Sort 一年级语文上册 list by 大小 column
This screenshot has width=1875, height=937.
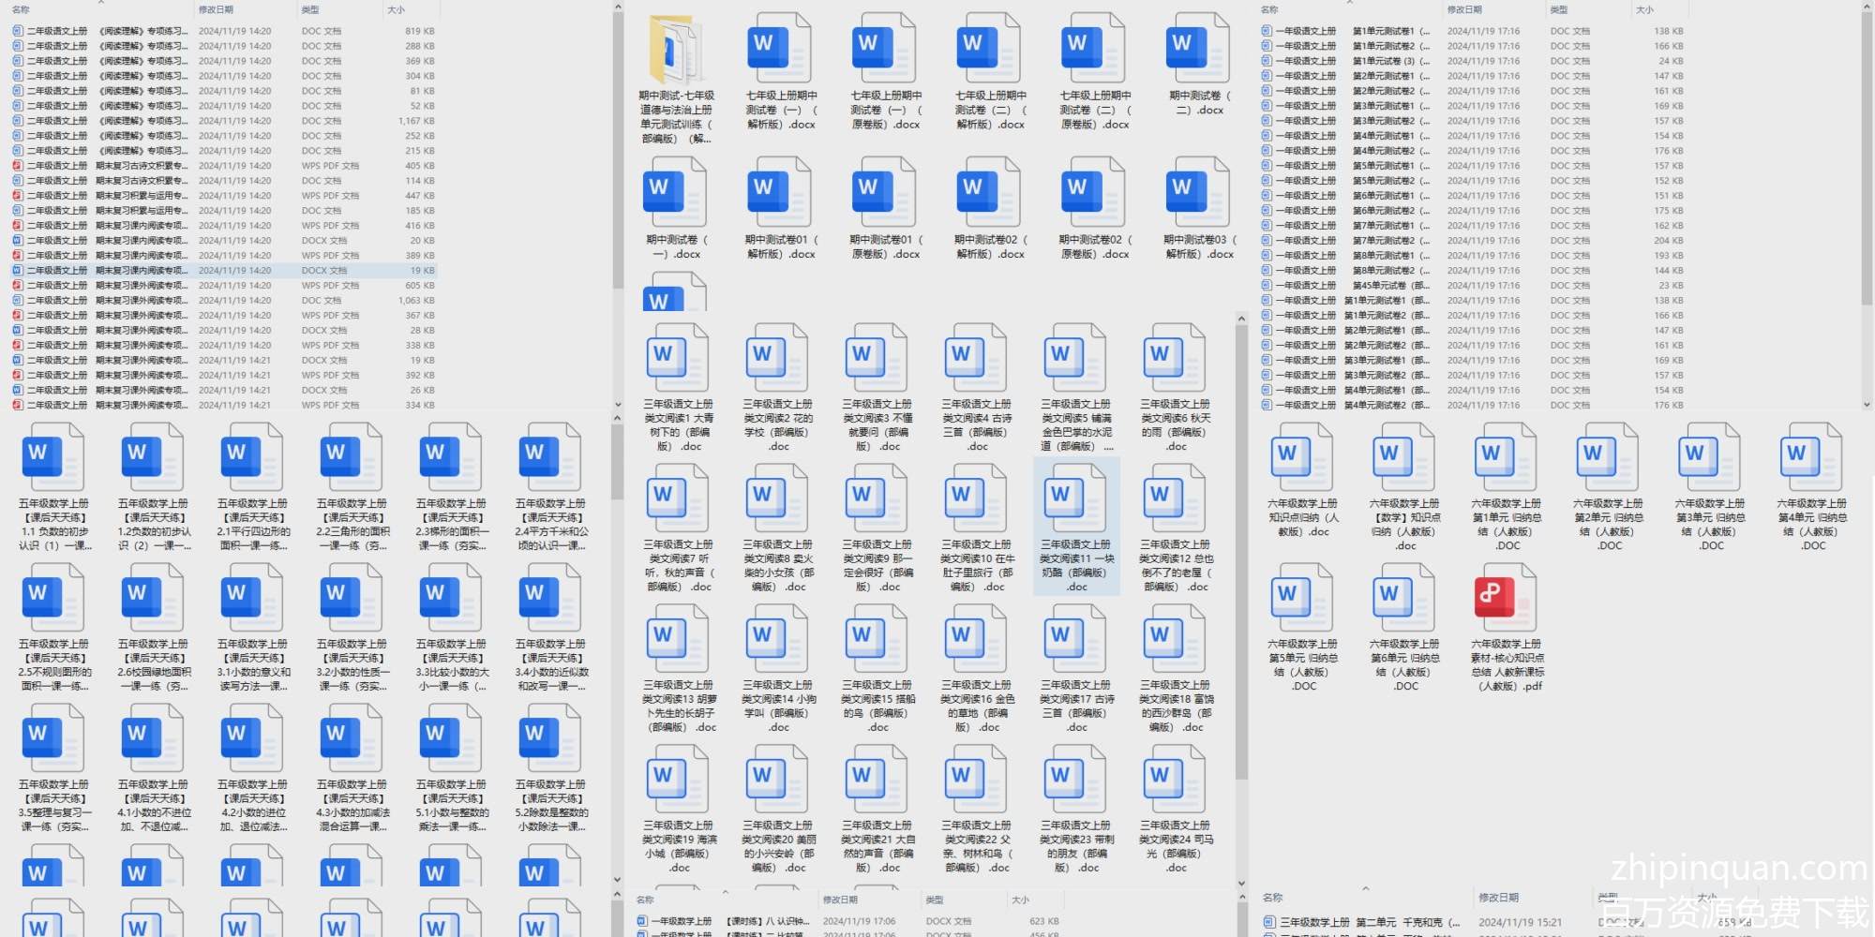(x=1644, y=9)
